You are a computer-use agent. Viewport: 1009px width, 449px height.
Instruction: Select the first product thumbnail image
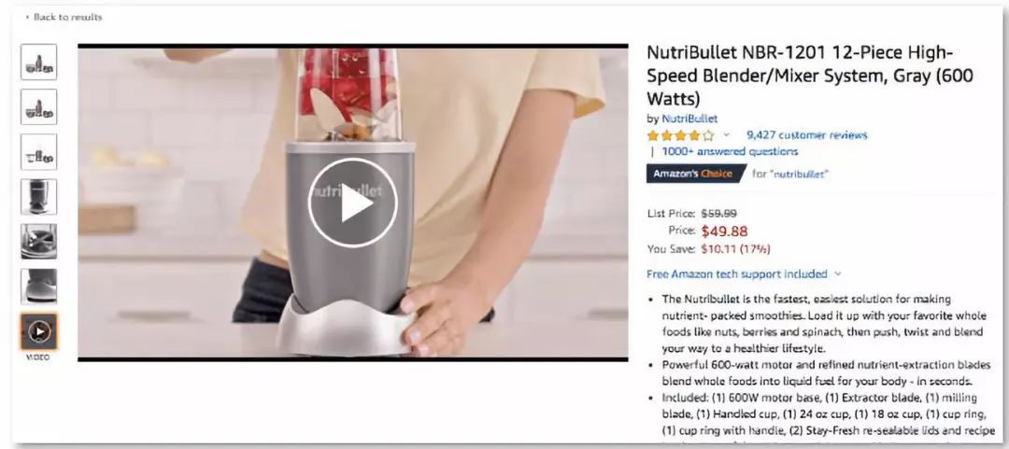(38, 63)
